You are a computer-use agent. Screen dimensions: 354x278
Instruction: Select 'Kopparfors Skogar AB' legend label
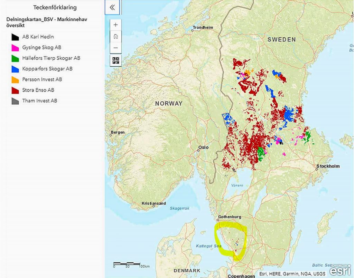tap(47, 69)
